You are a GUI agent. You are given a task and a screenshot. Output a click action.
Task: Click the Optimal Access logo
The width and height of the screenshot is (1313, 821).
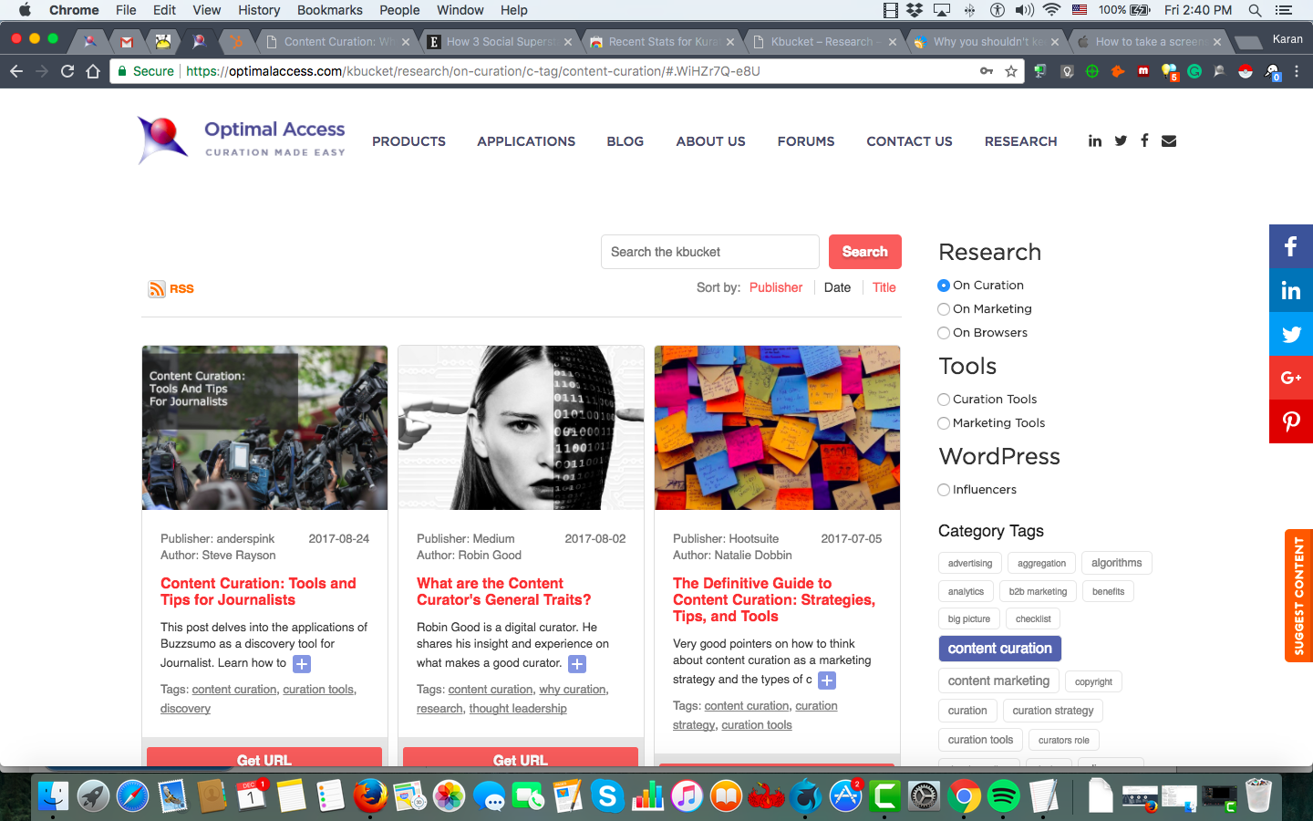(x=242, y=140)
